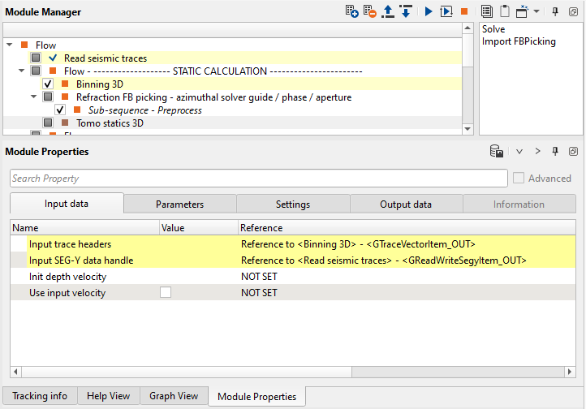Move the selected module up with arrow icon

[388, 12]
